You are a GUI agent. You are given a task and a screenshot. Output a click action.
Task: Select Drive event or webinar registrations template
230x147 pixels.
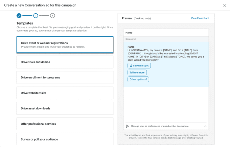(65, 45)
